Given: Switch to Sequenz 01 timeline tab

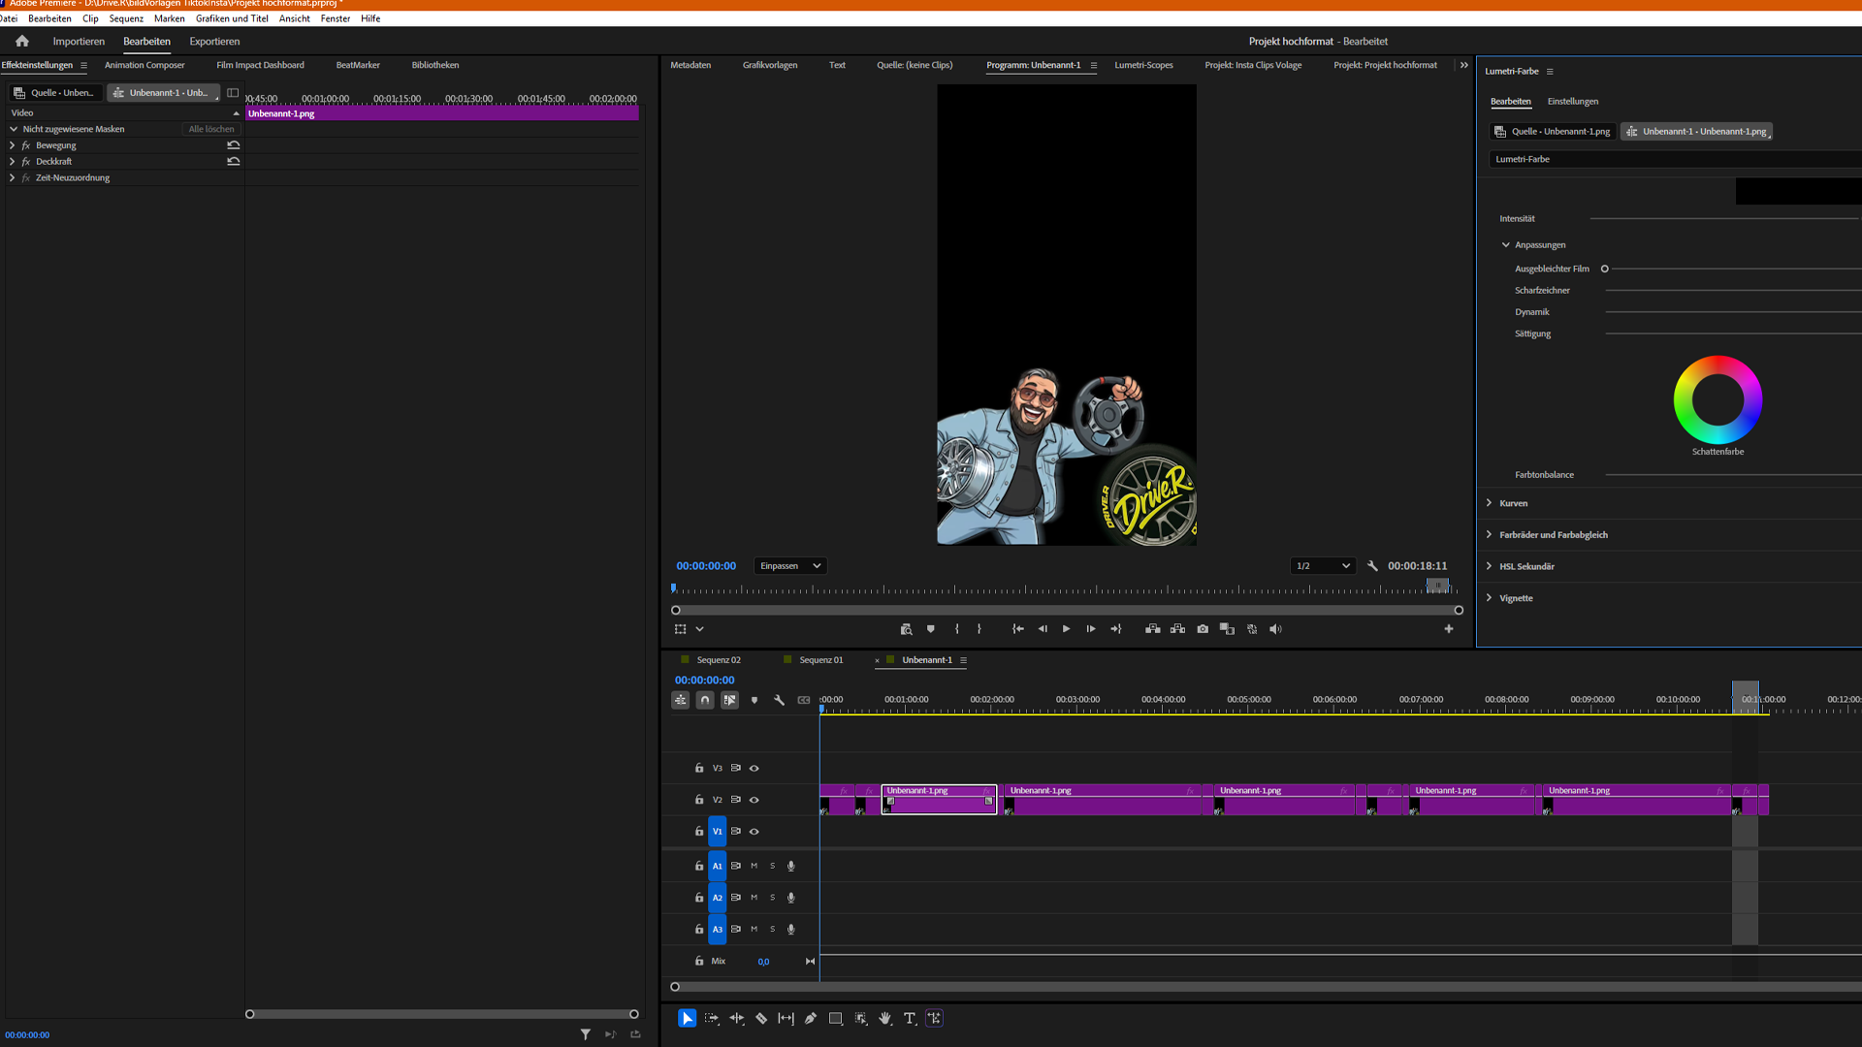Looking at the screenshot, I should (820, 660).
